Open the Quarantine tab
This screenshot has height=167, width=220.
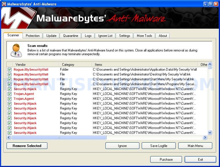pyautogui.click(x=71, y=36)
